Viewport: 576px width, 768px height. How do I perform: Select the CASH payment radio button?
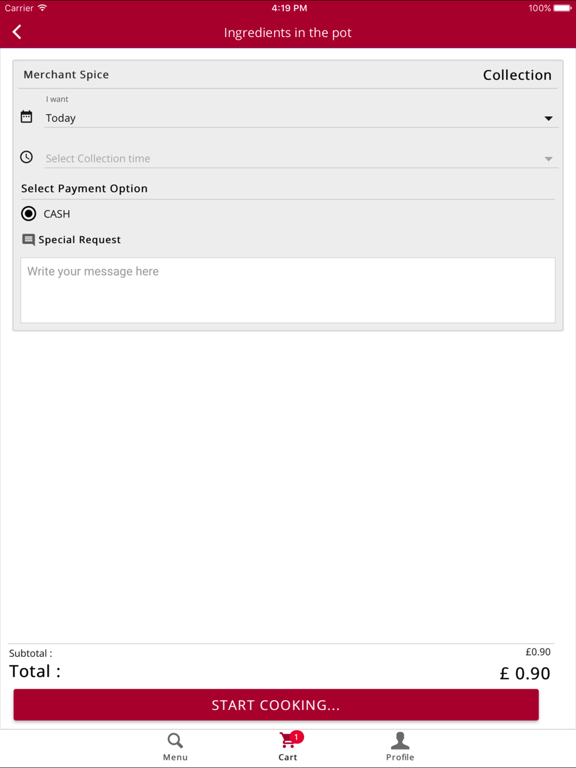pyautogui.click(x=29, y=214)
